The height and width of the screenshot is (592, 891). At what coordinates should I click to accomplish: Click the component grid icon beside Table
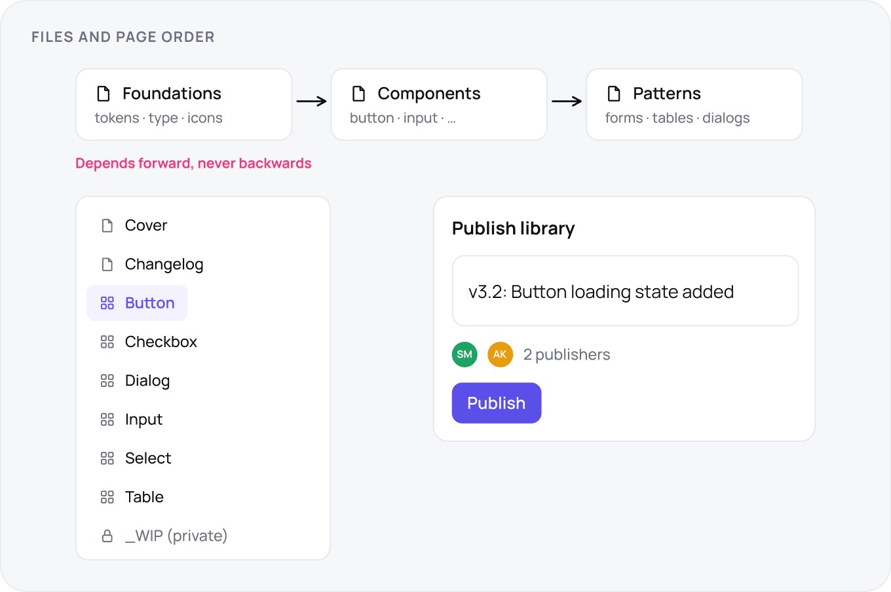point(107,498)
